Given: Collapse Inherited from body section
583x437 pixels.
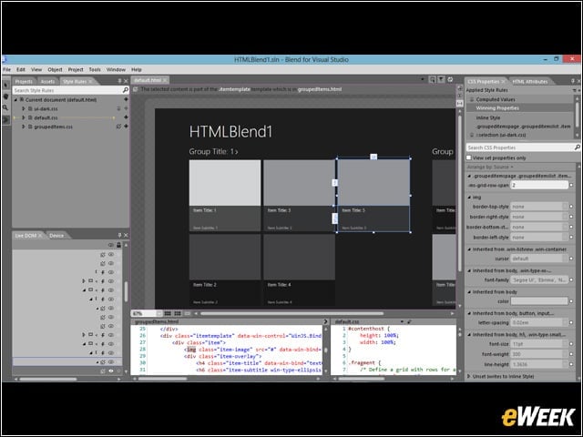Looking at the screenshot, I should (469, 292).
